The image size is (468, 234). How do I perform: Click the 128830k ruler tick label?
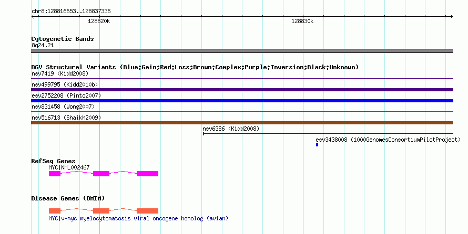pos(302,21)
